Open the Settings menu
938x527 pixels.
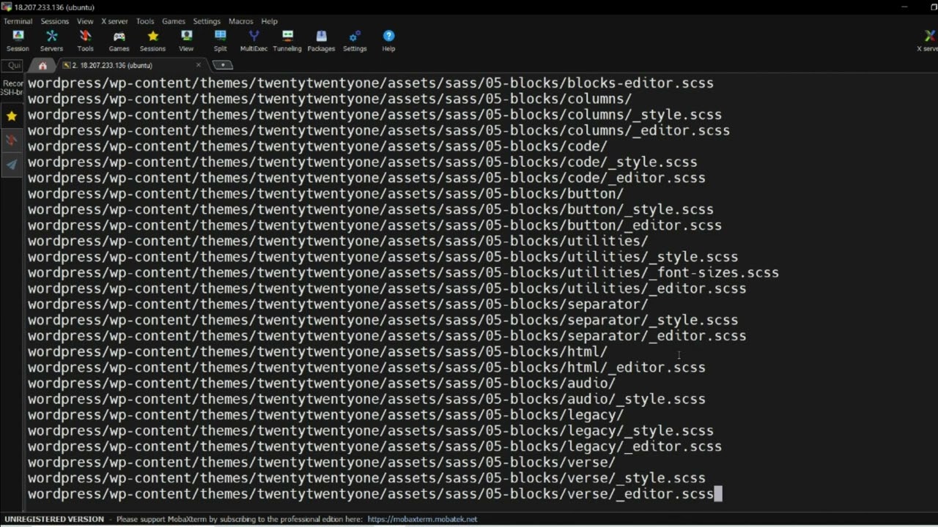coord(207,21)
